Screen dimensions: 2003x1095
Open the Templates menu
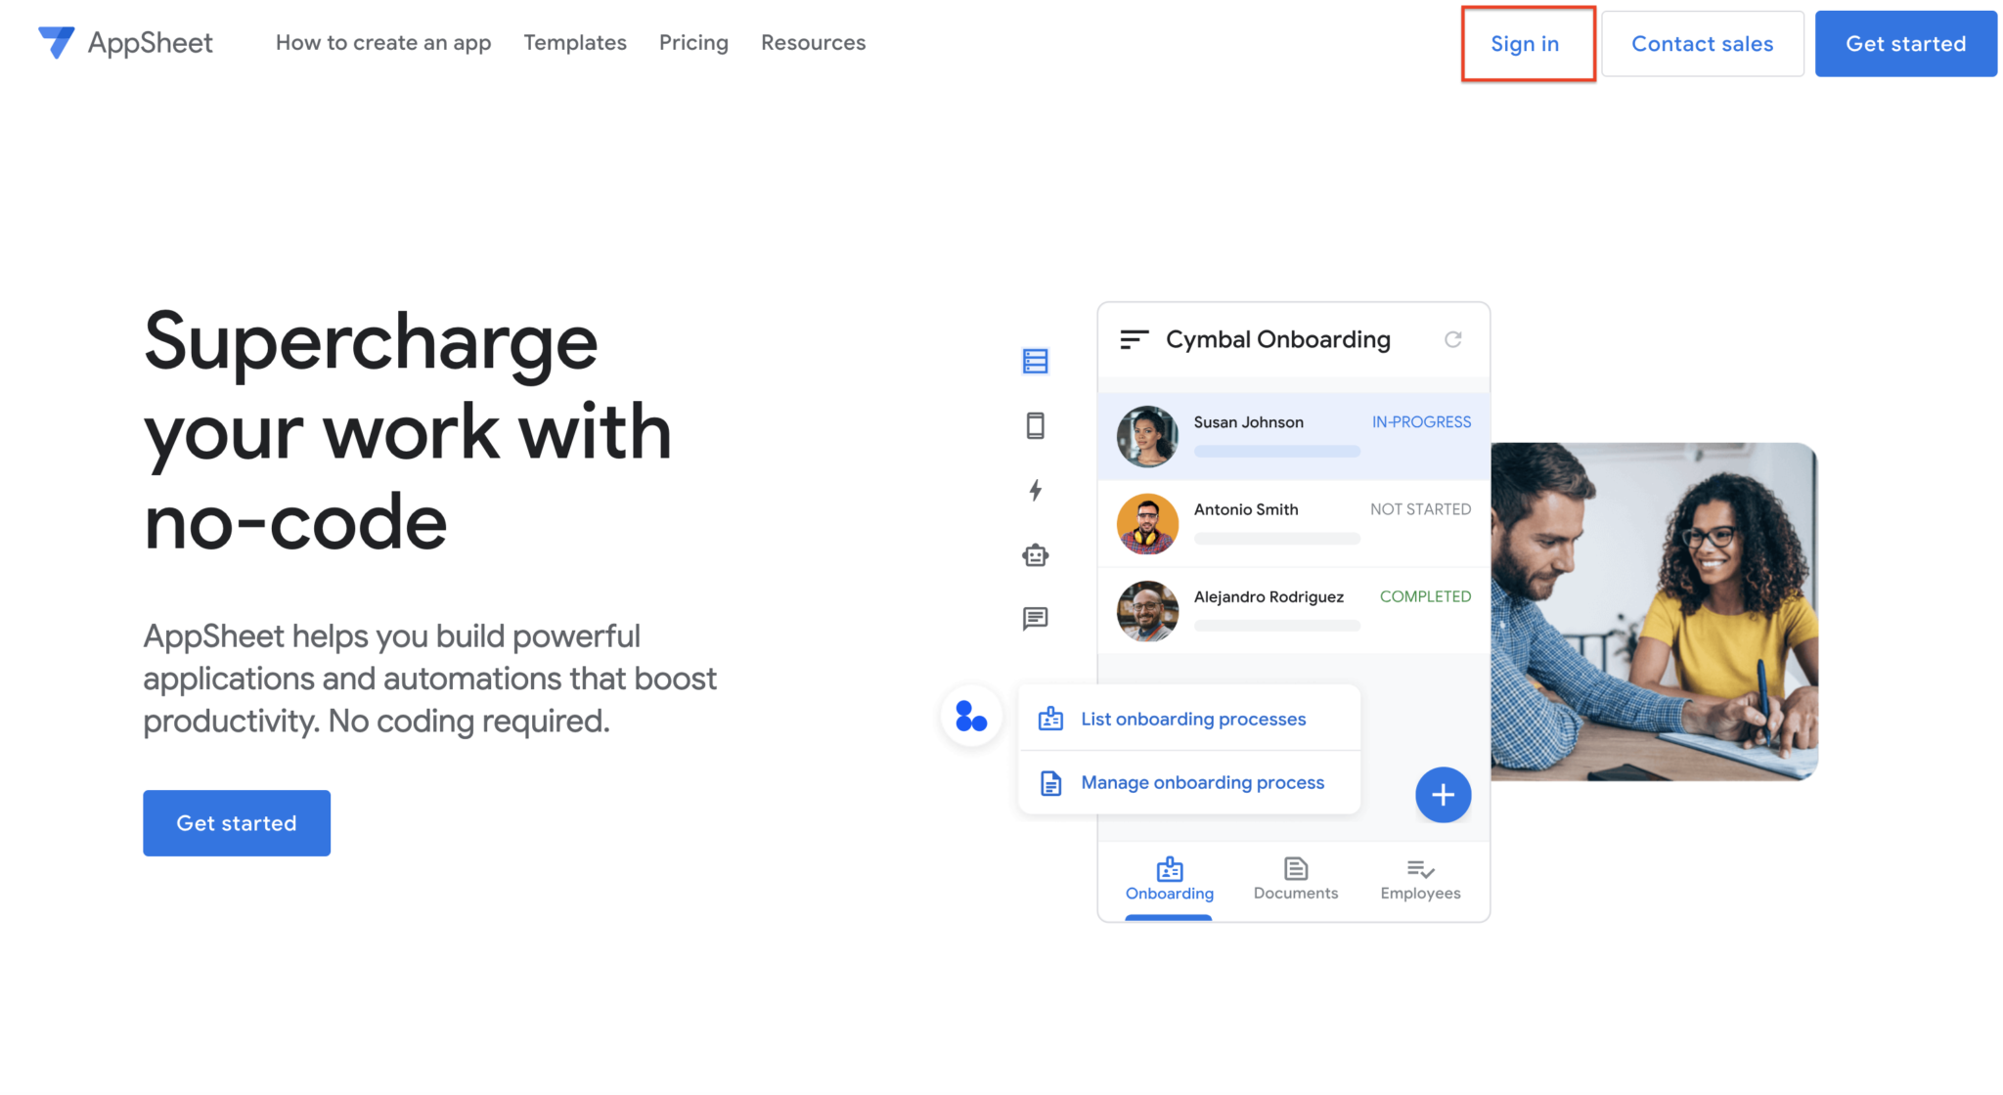click(x=575, y=42)
